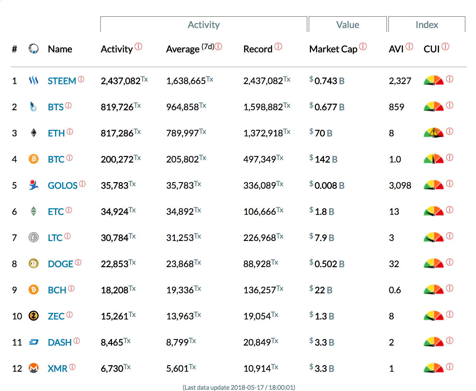
Task: Open the ETH coin link
Action: [56, 133]
